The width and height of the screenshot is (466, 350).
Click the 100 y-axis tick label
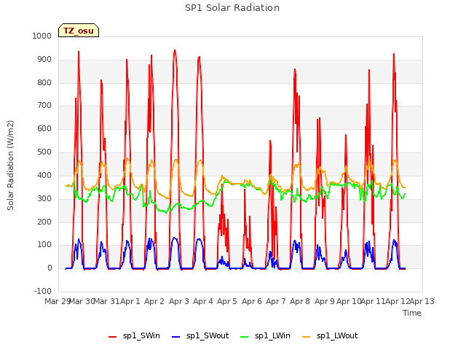tap(44, 245)
